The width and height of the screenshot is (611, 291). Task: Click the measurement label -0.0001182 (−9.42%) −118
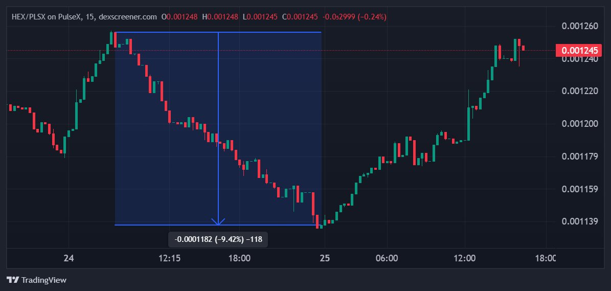(x=218, y=239)
